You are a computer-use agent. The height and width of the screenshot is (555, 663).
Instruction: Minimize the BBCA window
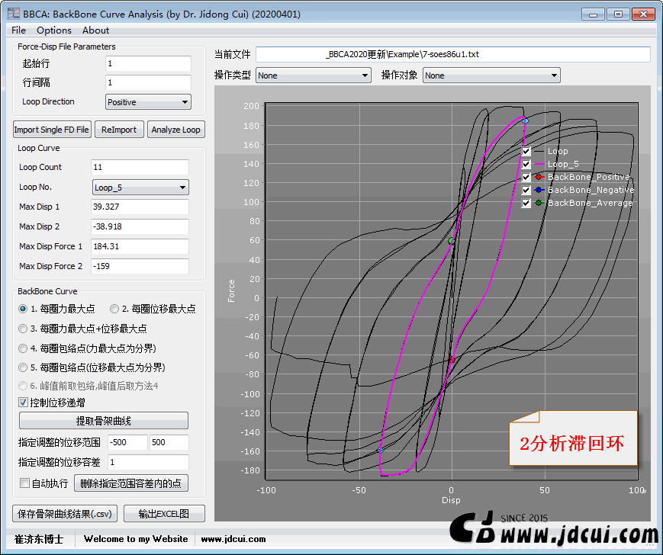click(x=593, y=14)
